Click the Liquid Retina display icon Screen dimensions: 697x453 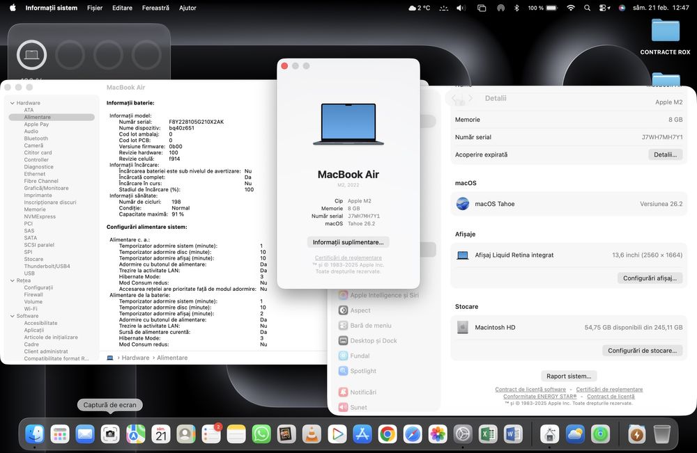click(463, 255)
